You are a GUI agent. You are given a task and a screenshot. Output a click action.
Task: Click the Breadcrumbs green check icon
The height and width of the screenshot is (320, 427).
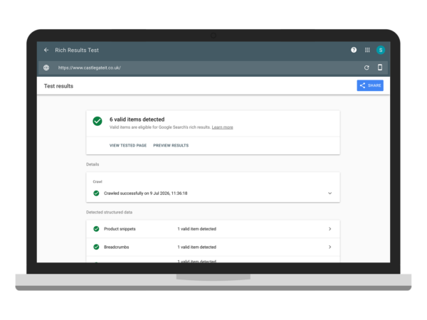pos(96,247)
